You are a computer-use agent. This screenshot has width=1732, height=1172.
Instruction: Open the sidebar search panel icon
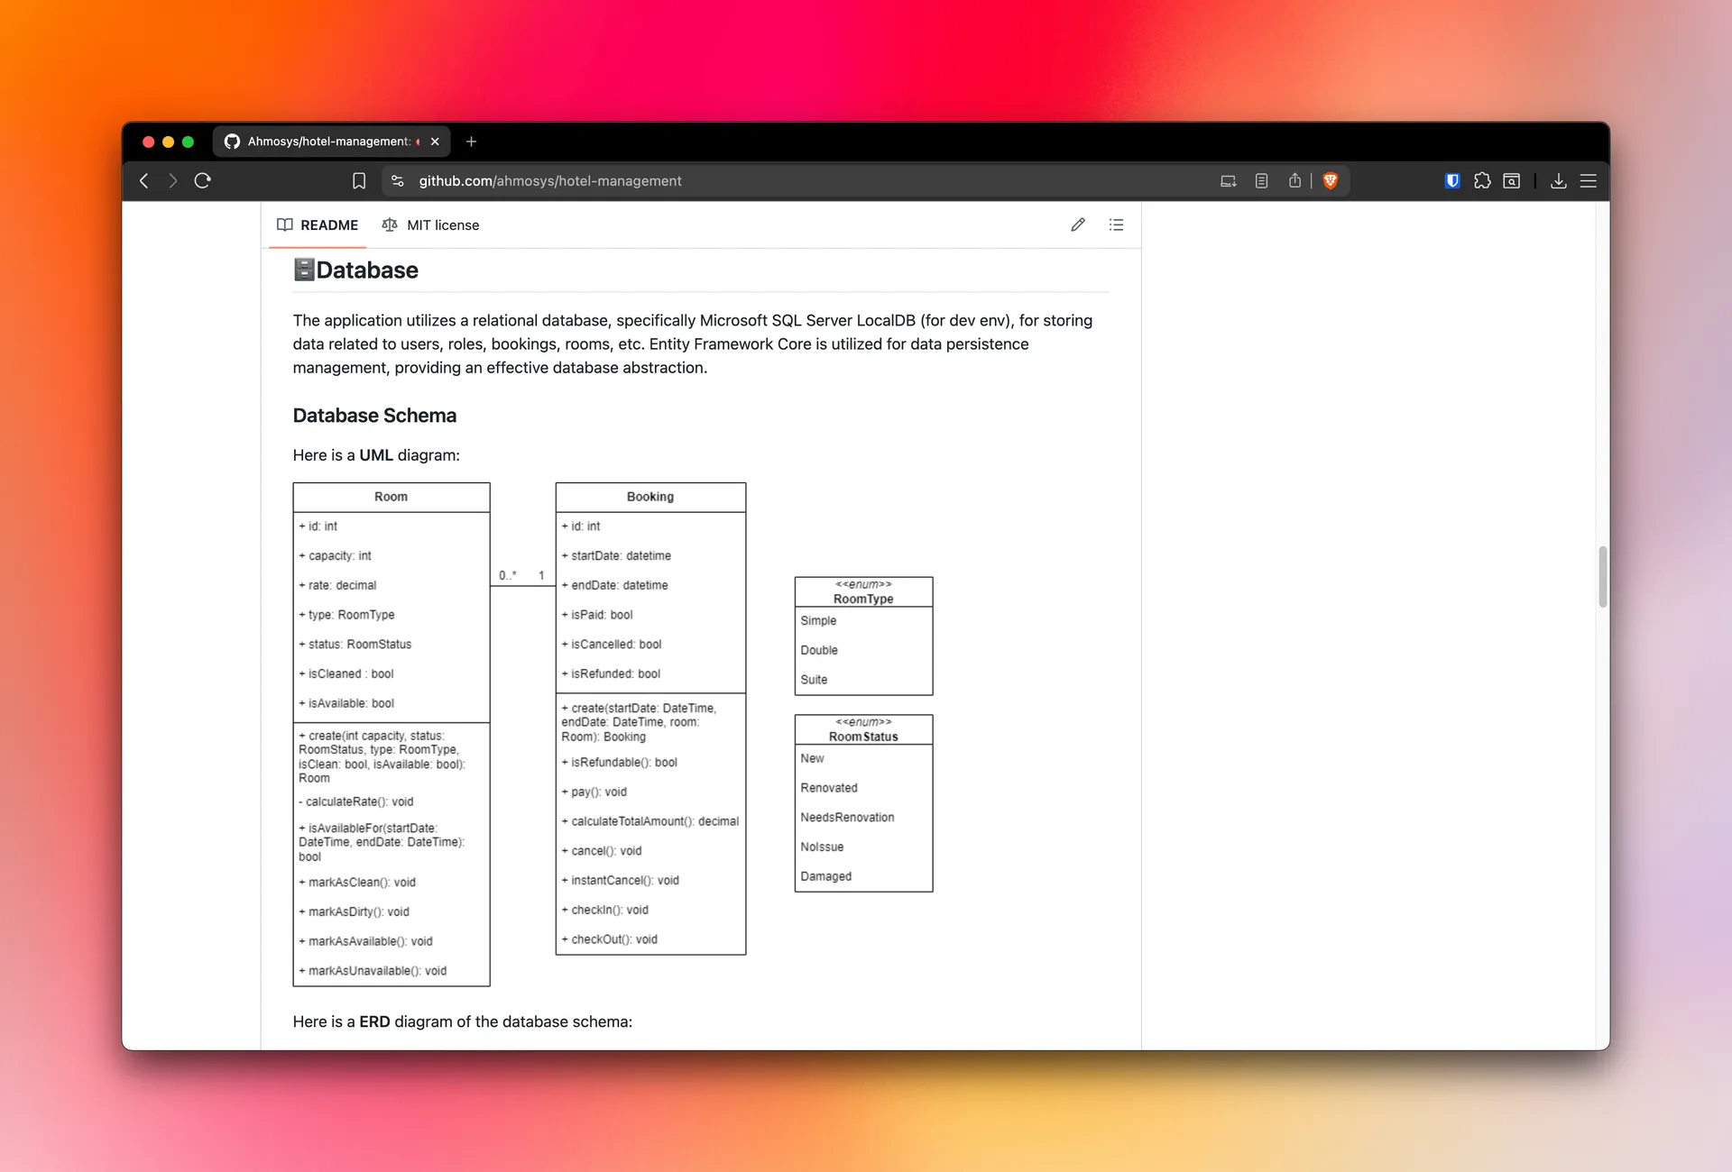click(1512, 181)
